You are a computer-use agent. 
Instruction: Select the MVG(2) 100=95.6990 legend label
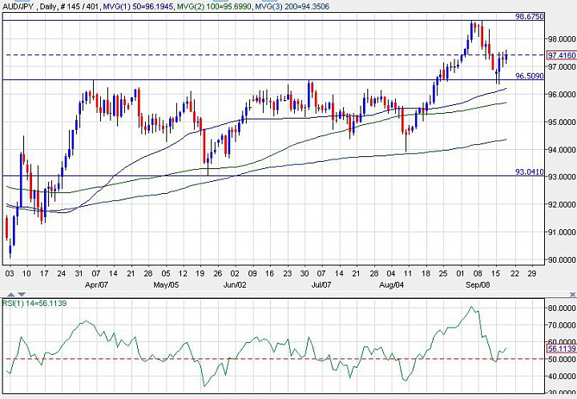tap(214, 6)
